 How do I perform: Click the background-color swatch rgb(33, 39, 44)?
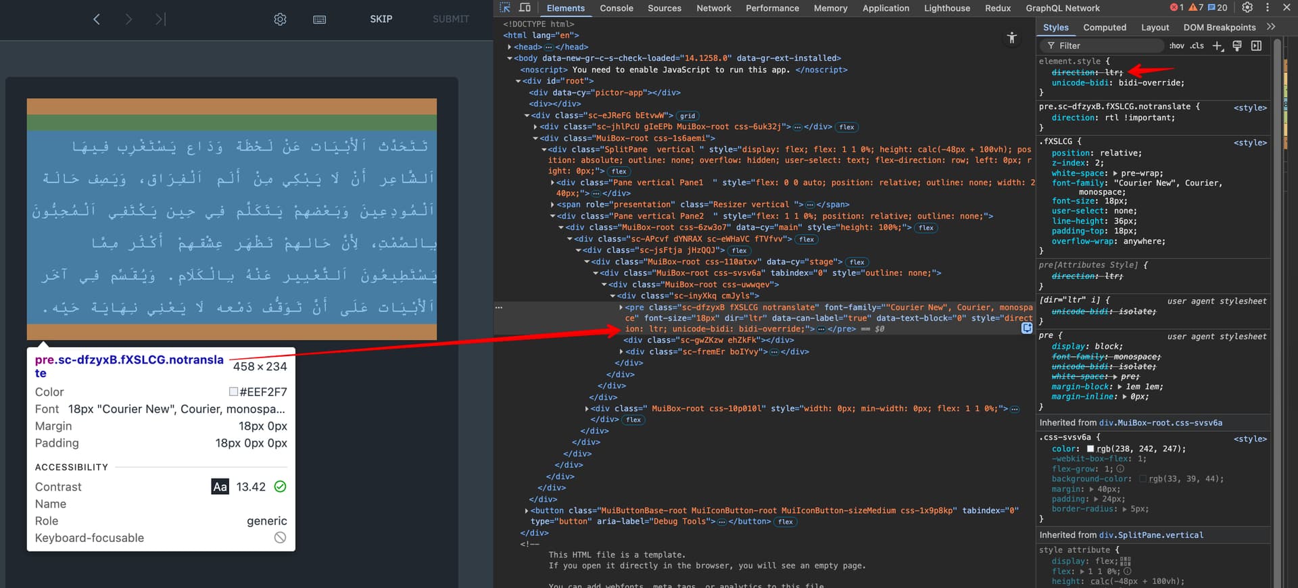pyautogui.click(x=1143, y=479)
